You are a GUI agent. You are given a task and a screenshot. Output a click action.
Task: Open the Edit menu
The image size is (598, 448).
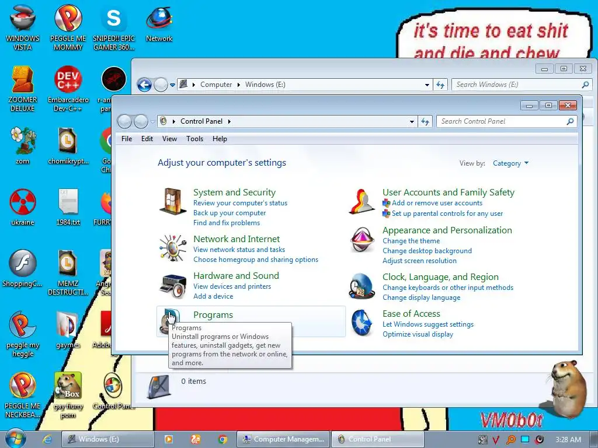click(147, 139)
